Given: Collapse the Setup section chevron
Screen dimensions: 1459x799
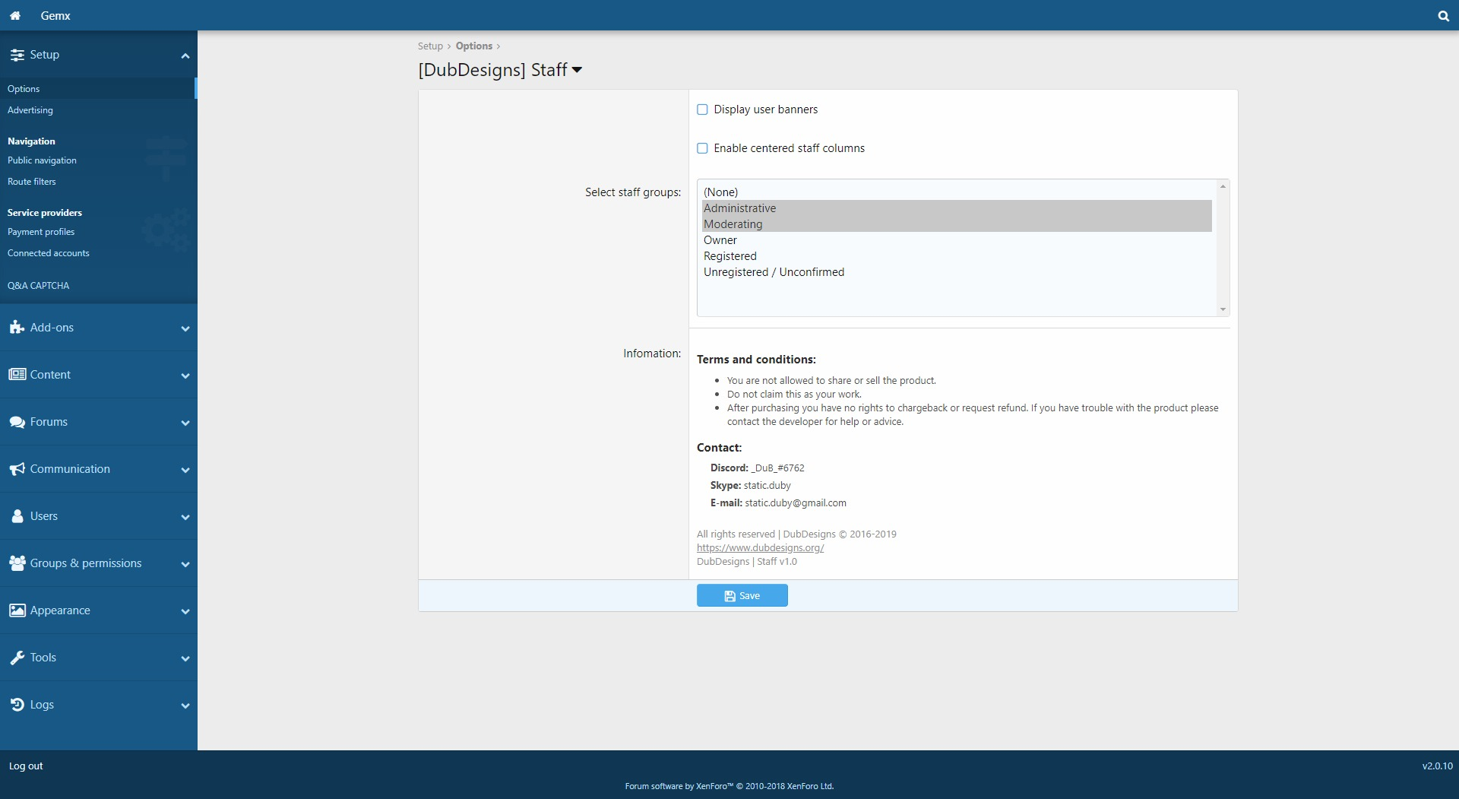Looking at the screenshot, I should click(x=185, y=55).
